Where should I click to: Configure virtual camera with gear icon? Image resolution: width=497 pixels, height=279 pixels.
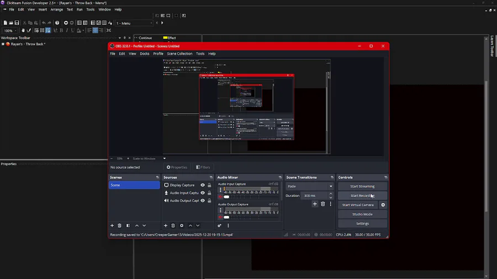point(383,205)
